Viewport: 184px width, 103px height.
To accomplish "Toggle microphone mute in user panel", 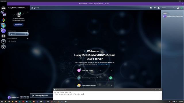I will coord(21,97).
